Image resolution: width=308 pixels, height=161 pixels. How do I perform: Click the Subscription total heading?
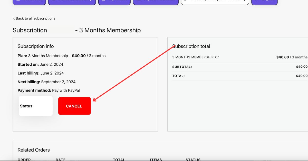(191, 46)
